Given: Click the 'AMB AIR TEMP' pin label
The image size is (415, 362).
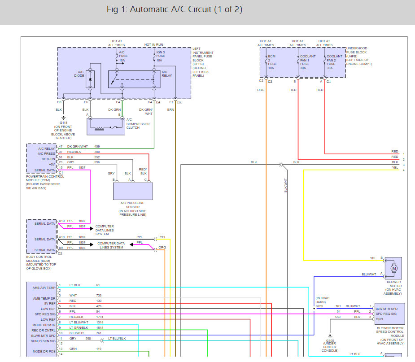Looking at the screenshot, I should tap(44, 288).
